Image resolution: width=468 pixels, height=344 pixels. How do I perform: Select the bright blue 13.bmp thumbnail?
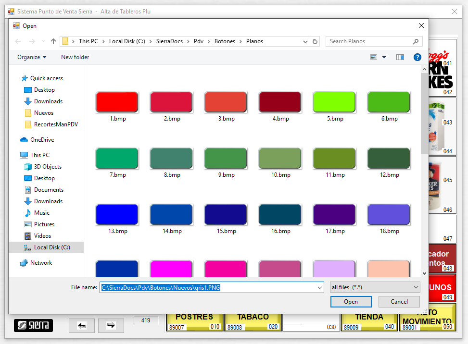click(x=117, y=214)
